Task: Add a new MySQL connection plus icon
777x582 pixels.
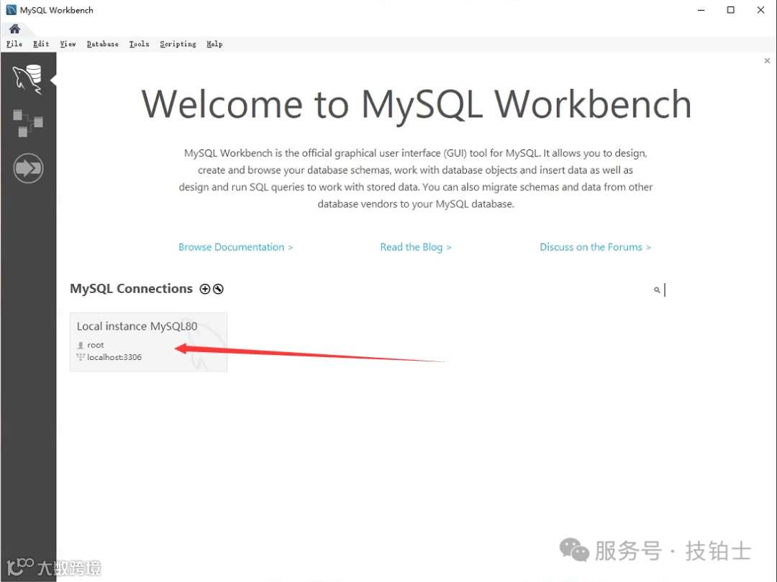Action: 204,289
